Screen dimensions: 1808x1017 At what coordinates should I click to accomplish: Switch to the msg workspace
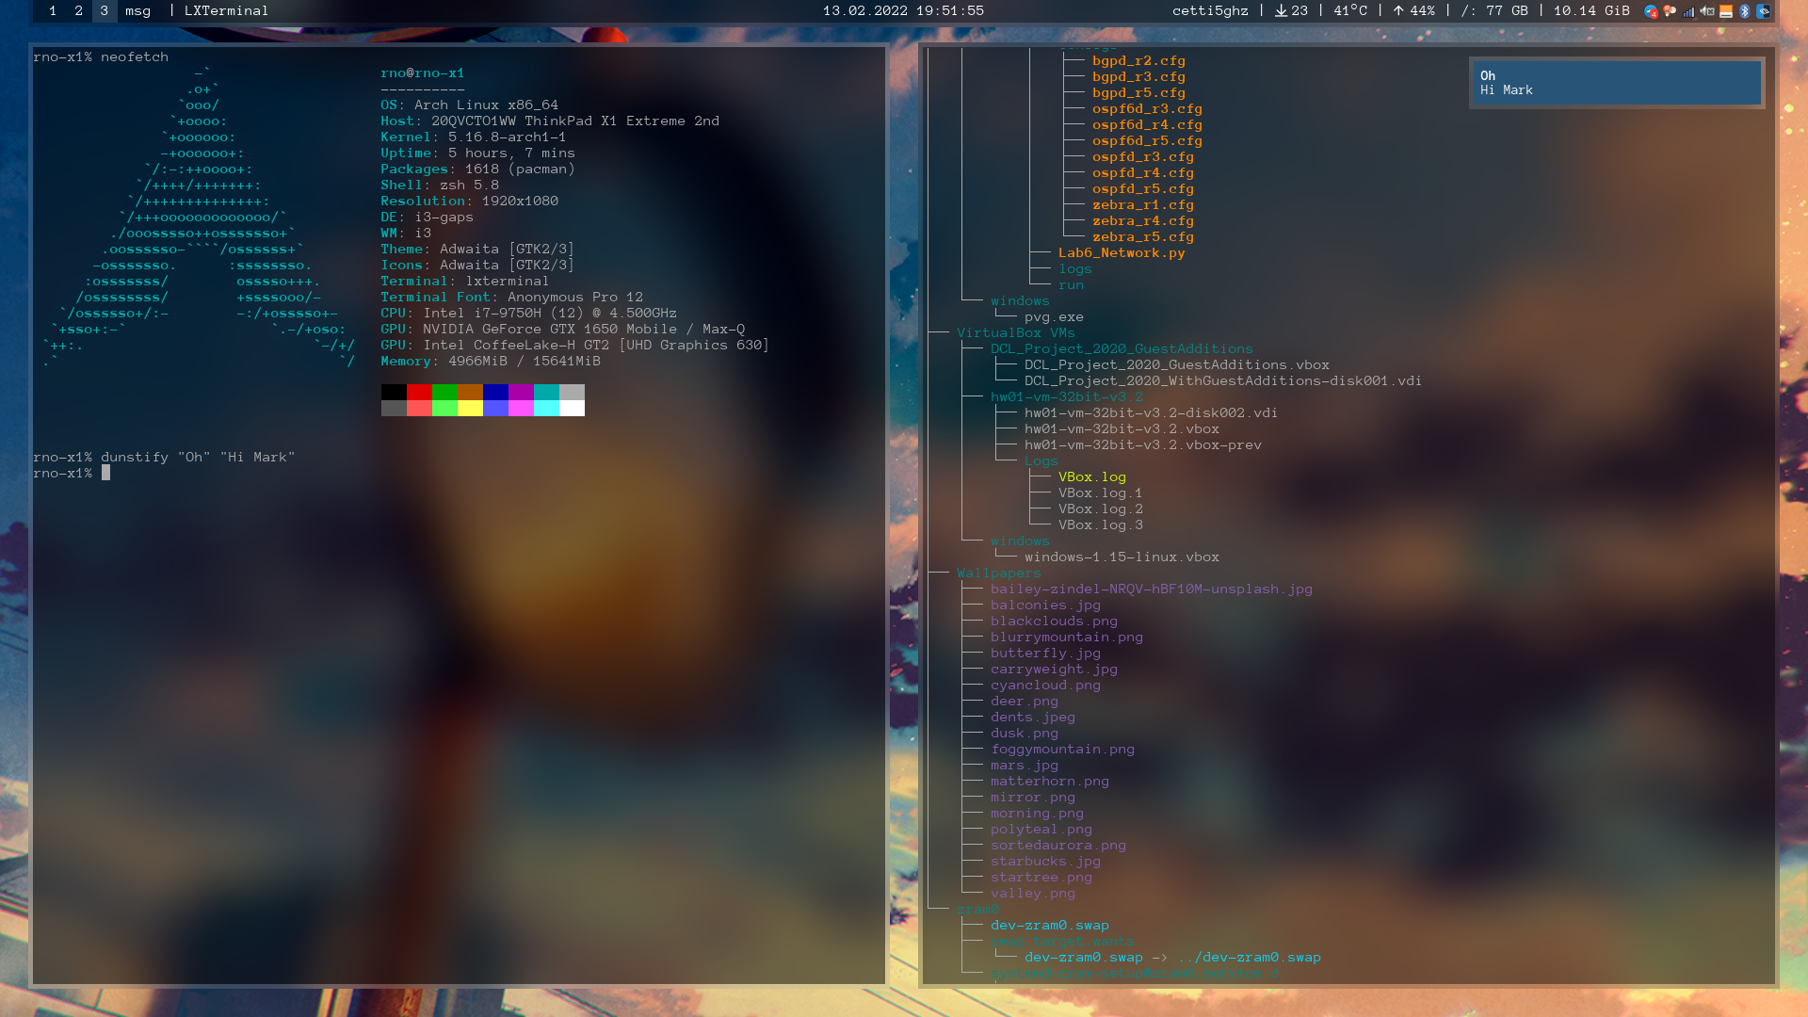click(137, 10)
